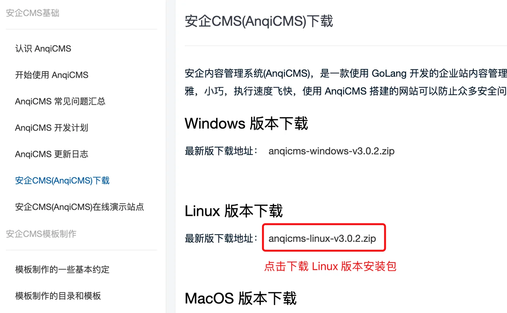Go to 开始使用 AnqiCMS in sidebar
The image size is (507, 313).
(x=51, y=75)
